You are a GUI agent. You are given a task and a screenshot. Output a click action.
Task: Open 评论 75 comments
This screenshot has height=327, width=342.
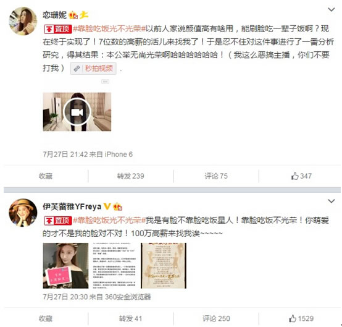pos(216,176)
